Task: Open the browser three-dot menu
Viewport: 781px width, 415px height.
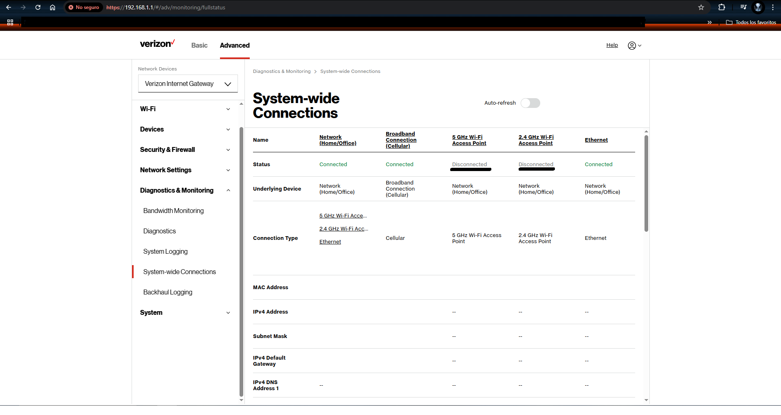Action: pyautogui.click(x=773, y=7)
